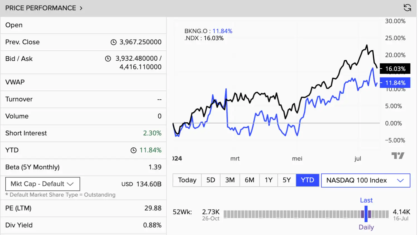Viewport: 418px width, 235px height.
Task: Expand the NASDAQ 100 Index dropdown
Action: [x=366, y=180]
